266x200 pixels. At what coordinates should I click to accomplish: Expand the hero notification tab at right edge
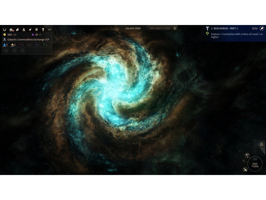(262, 145)
